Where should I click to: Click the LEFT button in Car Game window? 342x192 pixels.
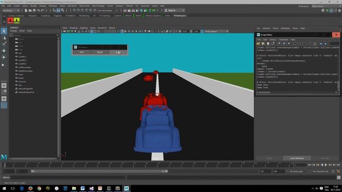(x=82, y=52)
